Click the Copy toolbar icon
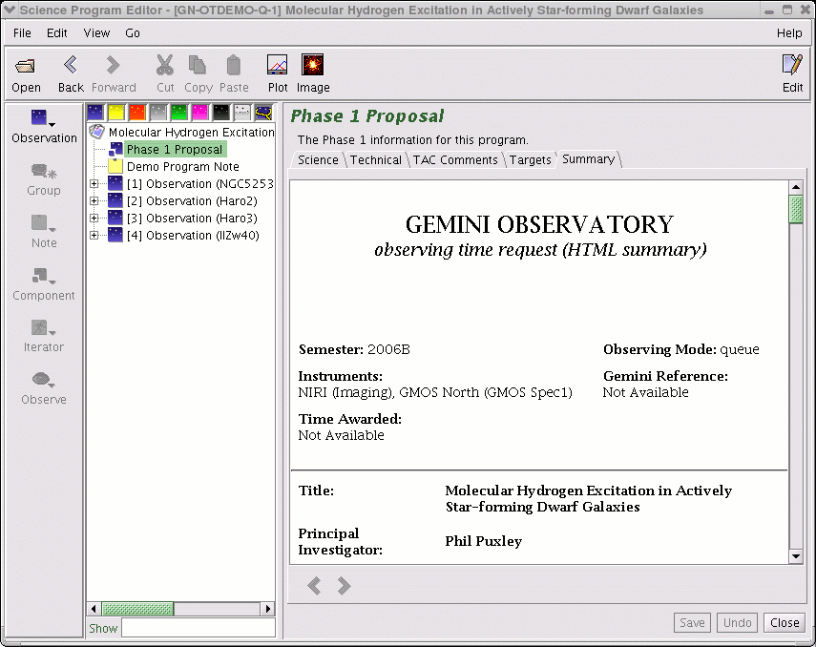This screenshot has height=647, width=816. point(199,73)
